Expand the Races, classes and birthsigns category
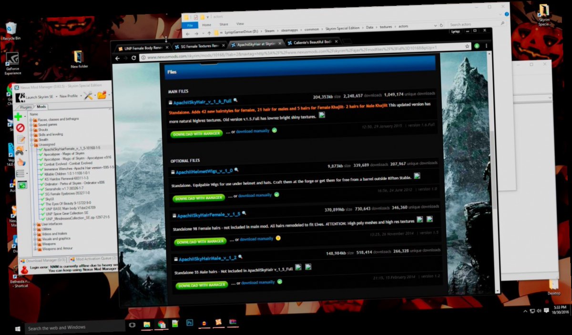The height and width of the screenshot is (335, 572). coord(31,120)
